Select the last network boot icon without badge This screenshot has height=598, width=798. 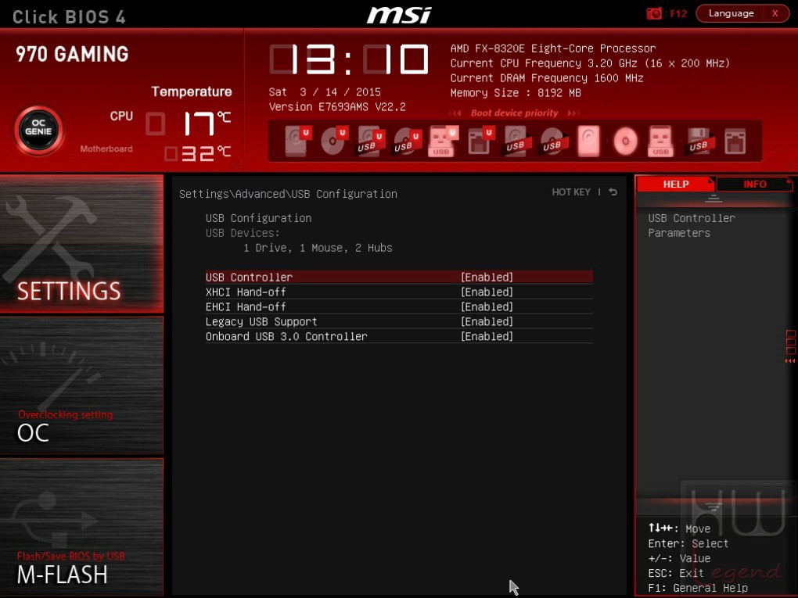tap(735, 141)
